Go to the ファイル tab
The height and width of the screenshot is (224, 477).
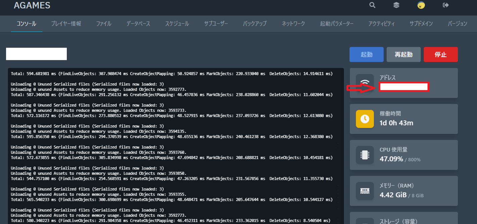[x=104, y=24]
